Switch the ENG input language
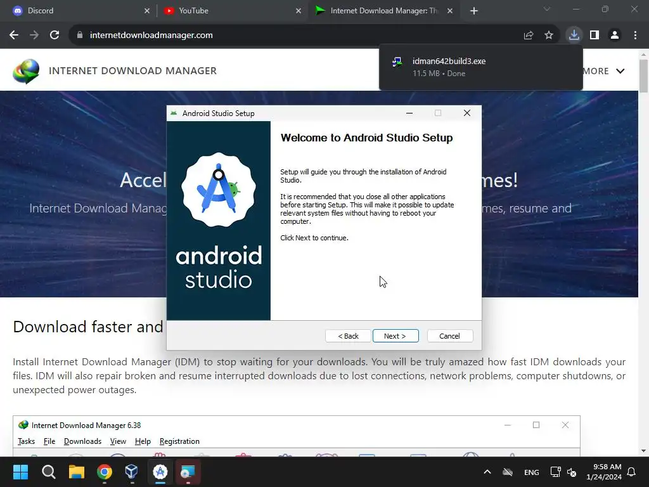 (x=532, y=472)
